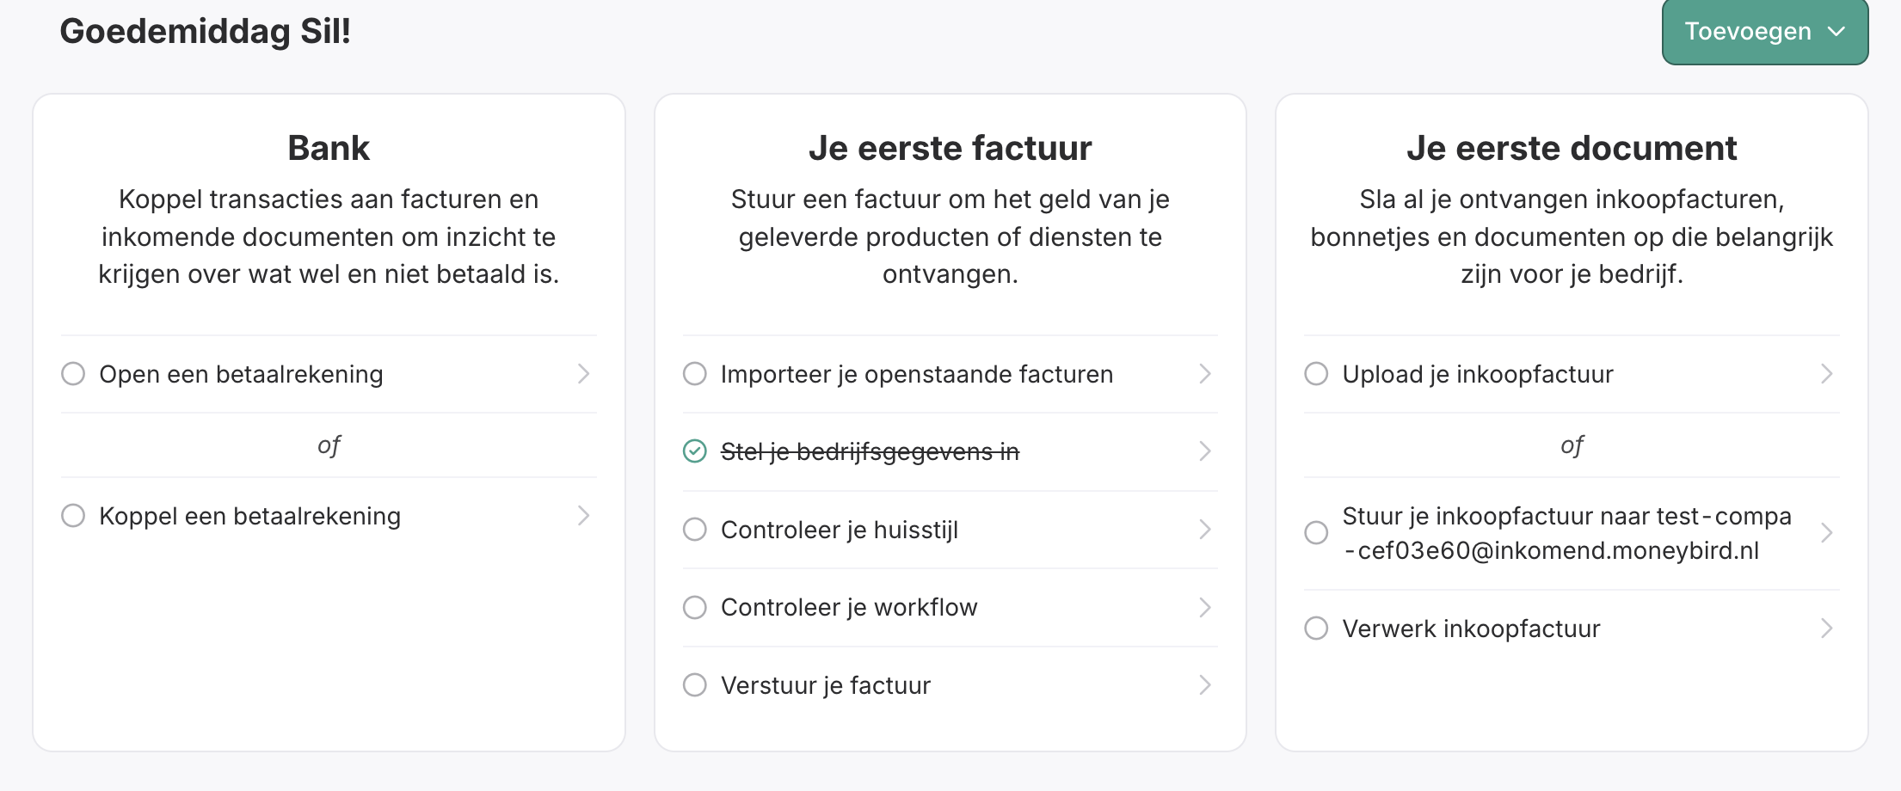
Task: Click the chevron beside 'Verstuur je factuur'
Action: 1204,685
